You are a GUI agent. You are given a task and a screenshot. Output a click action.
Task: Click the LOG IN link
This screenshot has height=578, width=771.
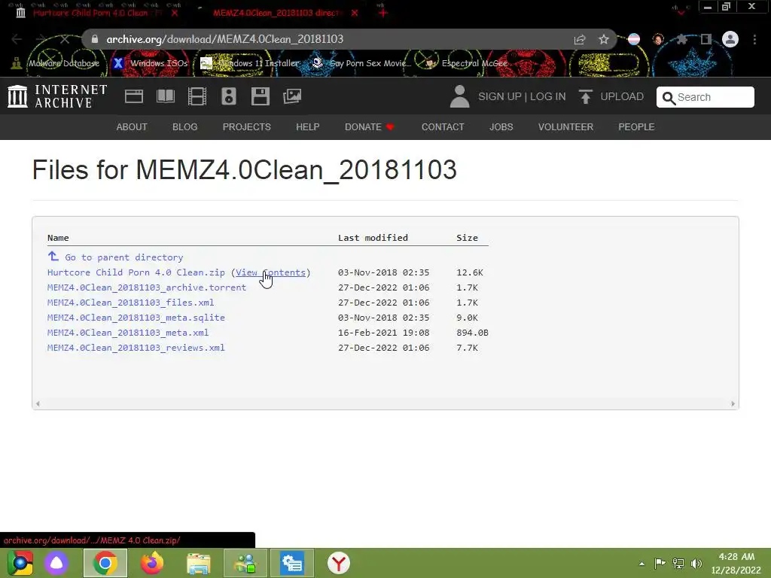(548, 96)
